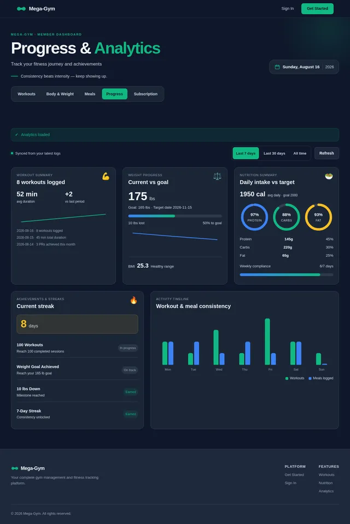The image size is (350, 524).
Task: Click the flame icon on Achievements & Streaks
Action: click(133, 300)
